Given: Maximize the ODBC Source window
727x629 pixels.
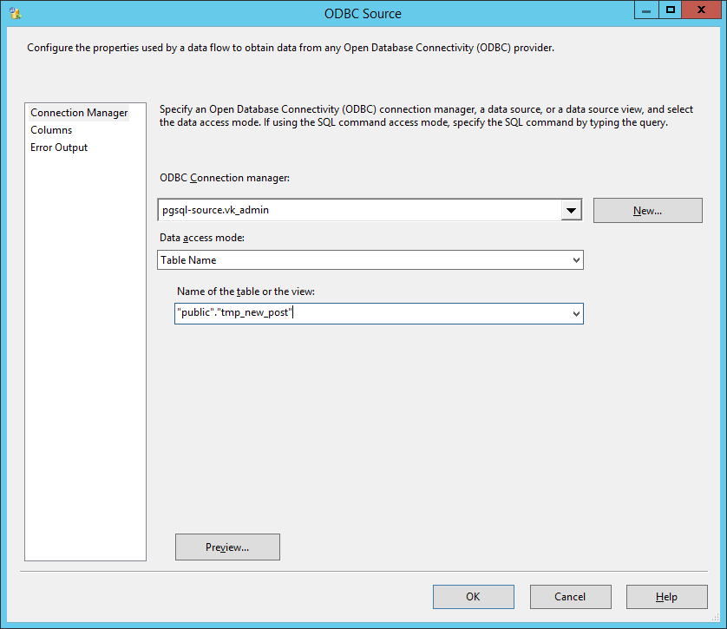Looking at the screenshot, I should click(x=671, y=10).
